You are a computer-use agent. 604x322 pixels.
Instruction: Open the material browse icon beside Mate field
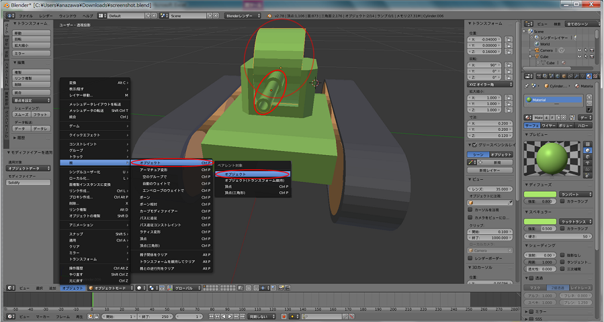pos(529,117)
